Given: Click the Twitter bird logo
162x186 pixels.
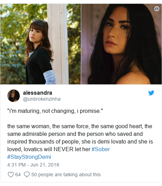Looking at the screenshot, I should 151,93.
